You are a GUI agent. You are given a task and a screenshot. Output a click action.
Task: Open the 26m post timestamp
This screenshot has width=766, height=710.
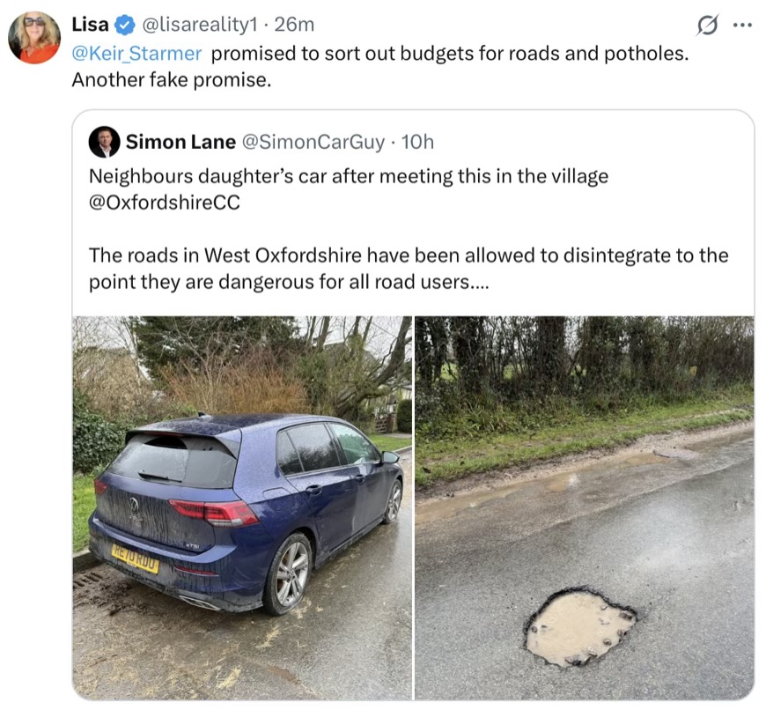click(x=294, y=25)
